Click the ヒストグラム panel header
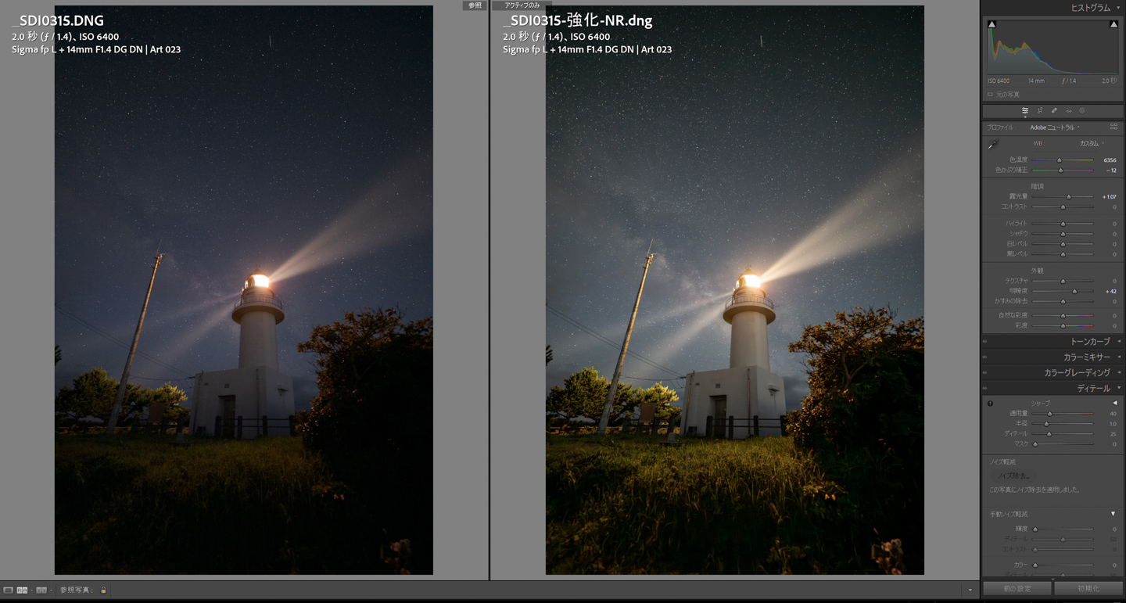This screenshot has width=1126, height=603. click(x=1090, y=8)
